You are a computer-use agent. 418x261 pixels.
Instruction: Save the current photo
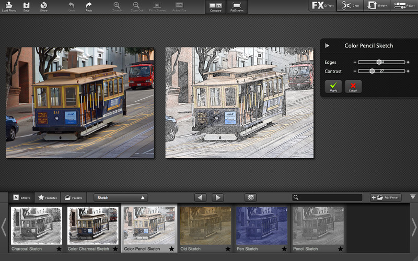point(26,6)
